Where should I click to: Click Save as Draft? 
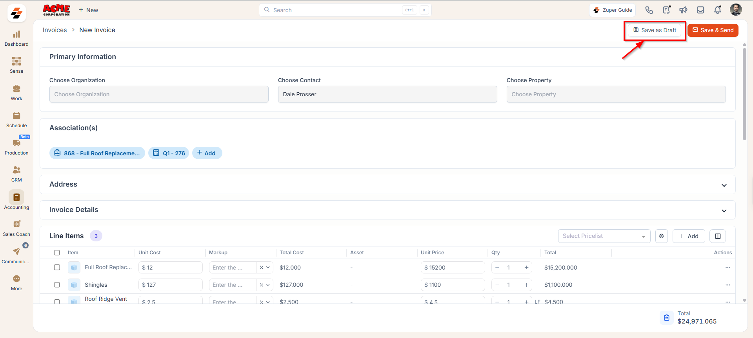coord(655,30)
